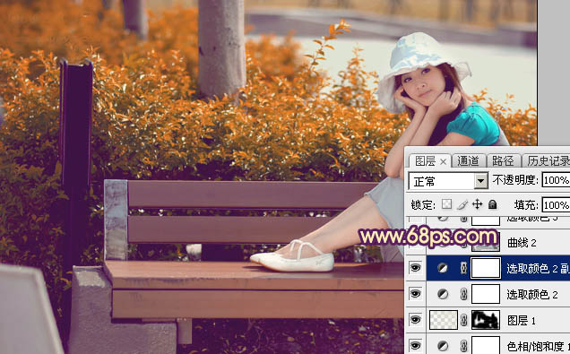
Task: Toggle visibility of 色相/饱和度 layer
Action: click(415, 345)
